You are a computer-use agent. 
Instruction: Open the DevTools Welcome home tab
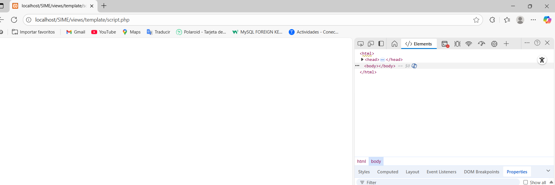pos(394,44)
